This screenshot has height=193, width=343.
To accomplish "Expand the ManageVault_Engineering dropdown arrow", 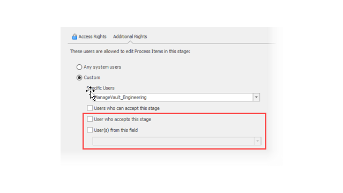I will click(x=256, y=98).
